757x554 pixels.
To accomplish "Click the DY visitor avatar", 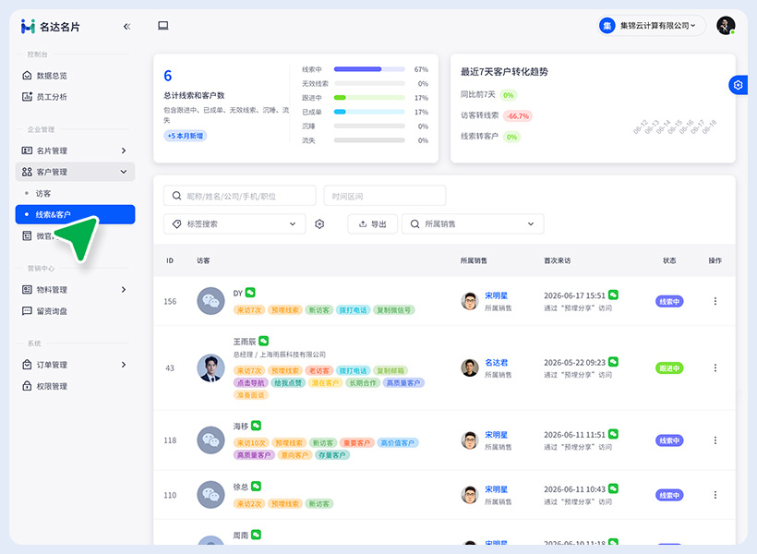I will pyautogui.click(x=211, y=301).
